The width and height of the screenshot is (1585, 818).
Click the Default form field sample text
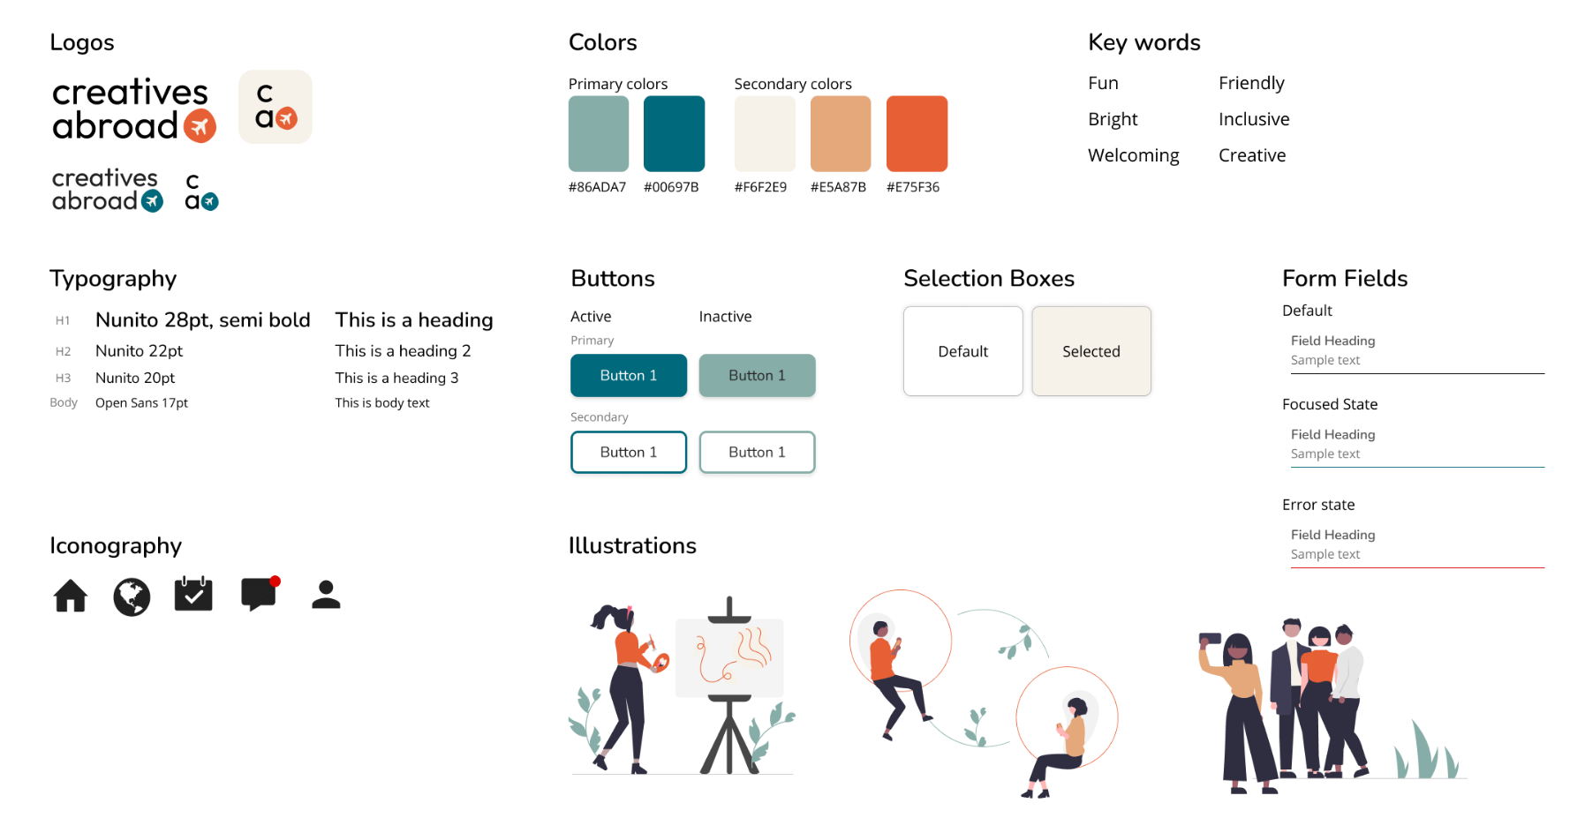pyautogui.click(x=1325, y=360)
